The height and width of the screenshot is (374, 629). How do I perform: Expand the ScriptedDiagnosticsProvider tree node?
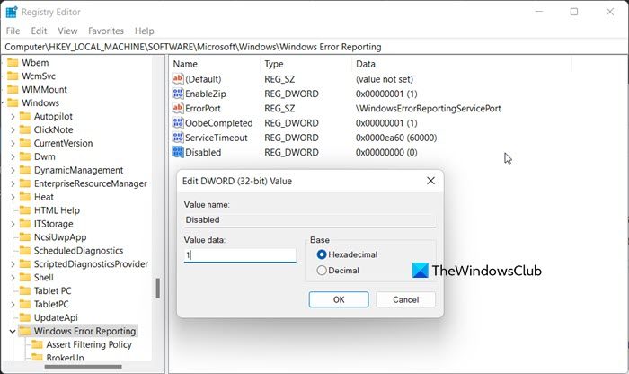pyautogui.click(x=13, y=264)
